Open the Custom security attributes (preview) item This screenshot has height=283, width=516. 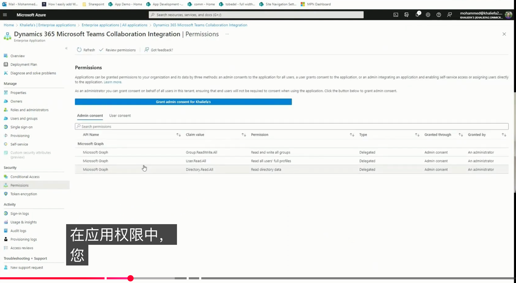click(30, 155)
